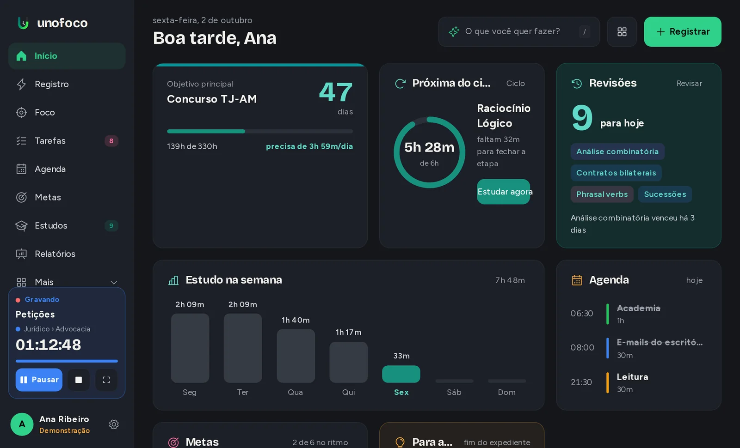Go to Registro in sidebar

click(67, 84)
